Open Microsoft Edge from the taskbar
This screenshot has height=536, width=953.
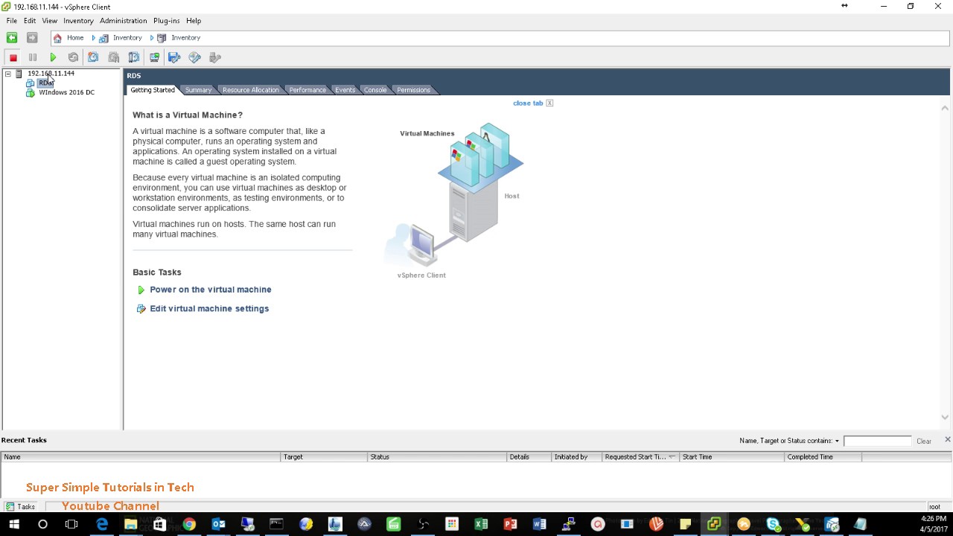[x=102, y=524]
